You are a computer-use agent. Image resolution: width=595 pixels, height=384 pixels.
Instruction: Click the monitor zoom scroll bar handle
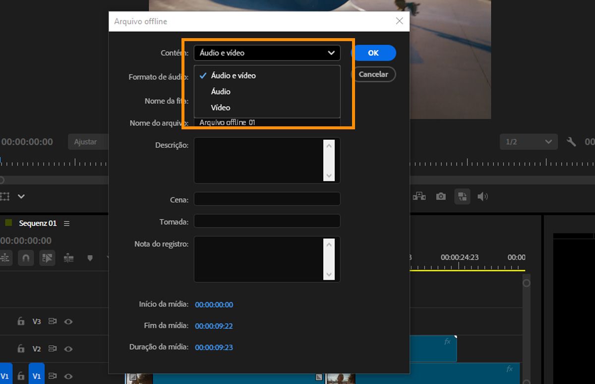[x=2, y=180]
